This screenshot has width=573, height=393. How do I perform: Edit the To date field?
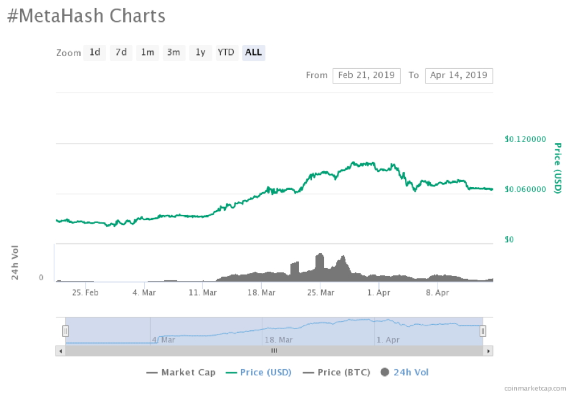(459, 76)
